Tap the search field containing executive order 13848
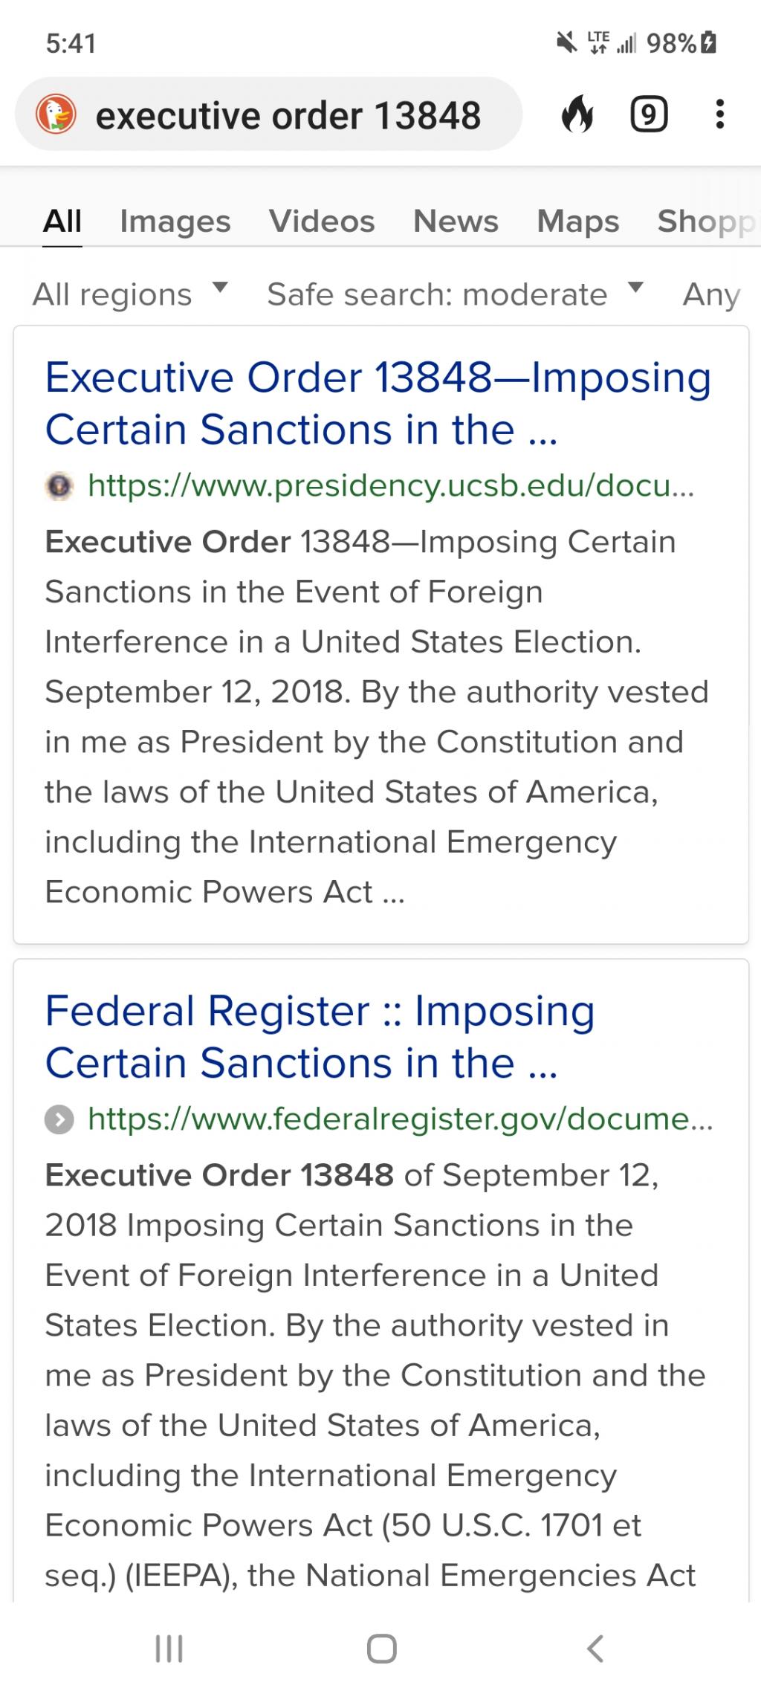The image size is (761, 1691). coord(288,116)
